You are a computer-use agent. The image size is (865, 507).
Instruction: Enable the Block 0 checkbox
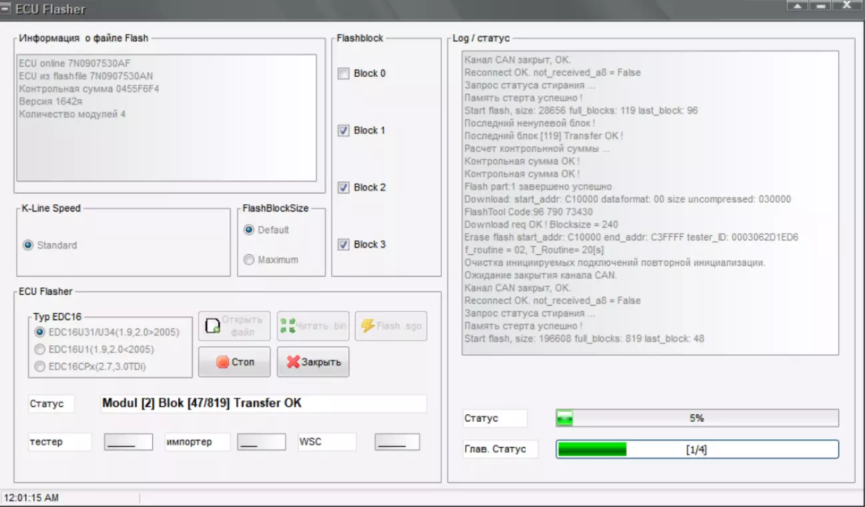point(344,73)
